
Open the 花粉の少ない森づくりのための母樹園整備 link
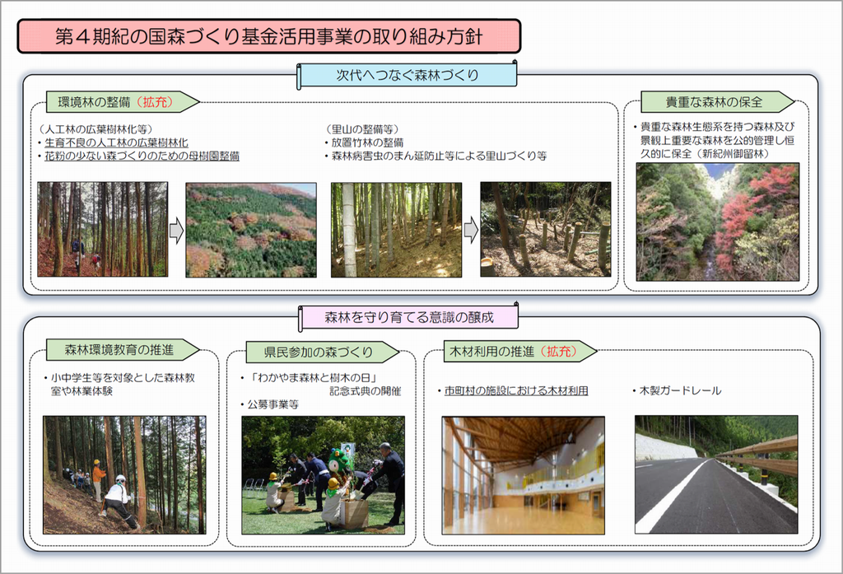[142, 156]
